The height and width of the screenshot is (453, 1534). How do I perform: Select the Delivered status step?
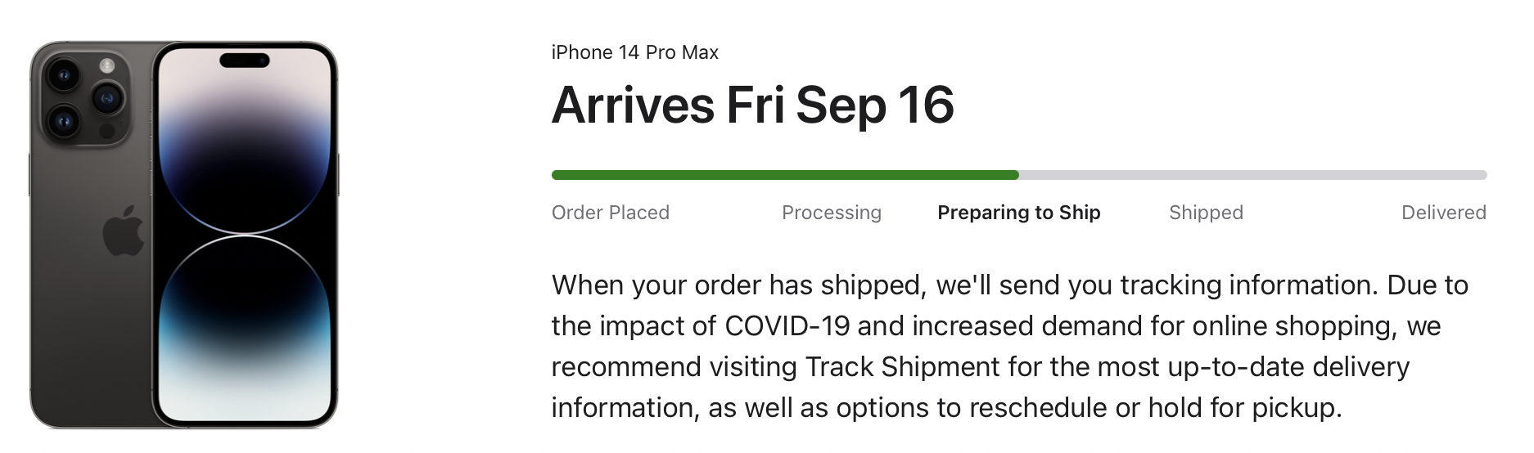point(1444,213)
